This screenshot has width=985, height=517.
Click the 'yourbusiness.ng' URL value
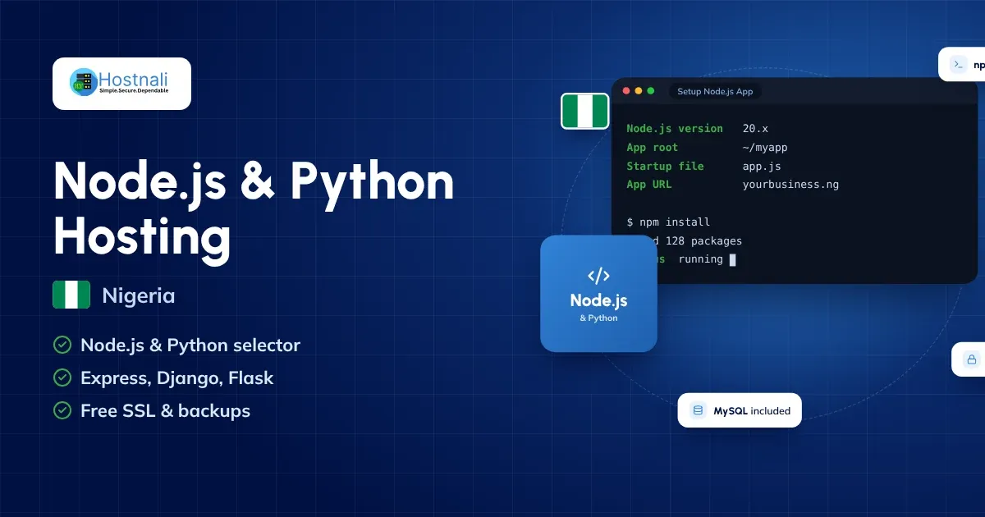pyautogui.click(x=790, y=185)
